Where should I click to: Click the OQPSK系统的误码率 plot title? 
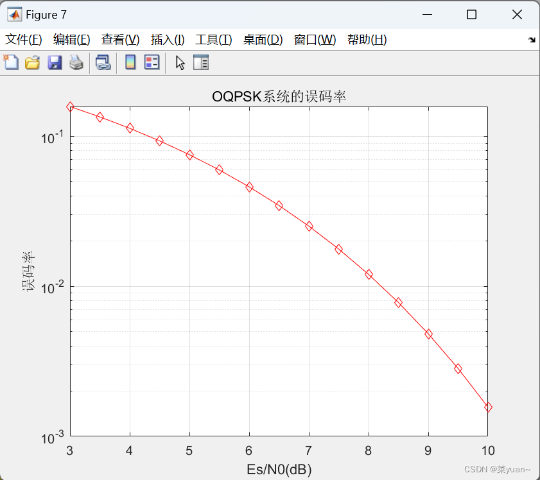279,95
